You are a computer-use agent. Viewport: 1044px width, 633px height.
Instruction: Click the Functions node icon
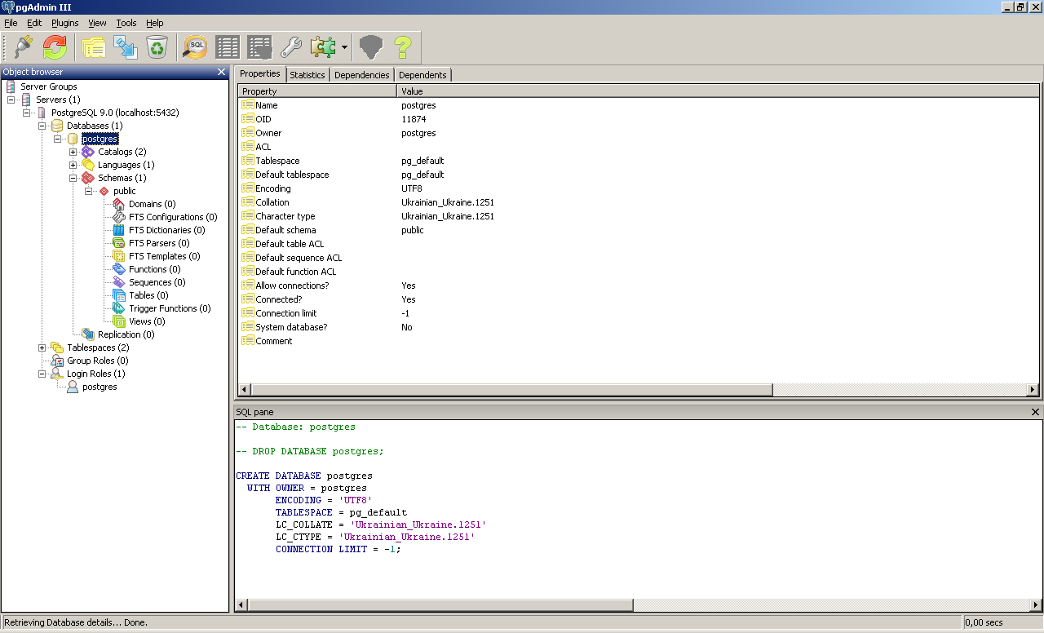point(119,269)
